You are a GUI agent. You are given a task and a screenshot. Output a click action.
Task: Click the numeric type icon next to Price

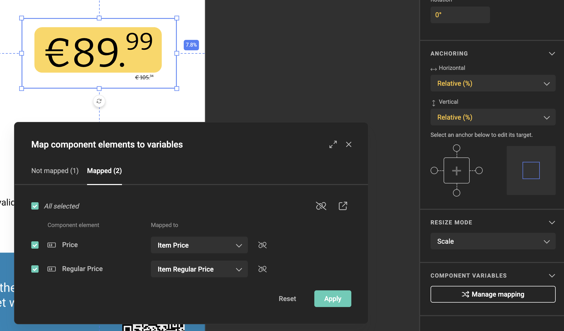click(x=51, y=245)
